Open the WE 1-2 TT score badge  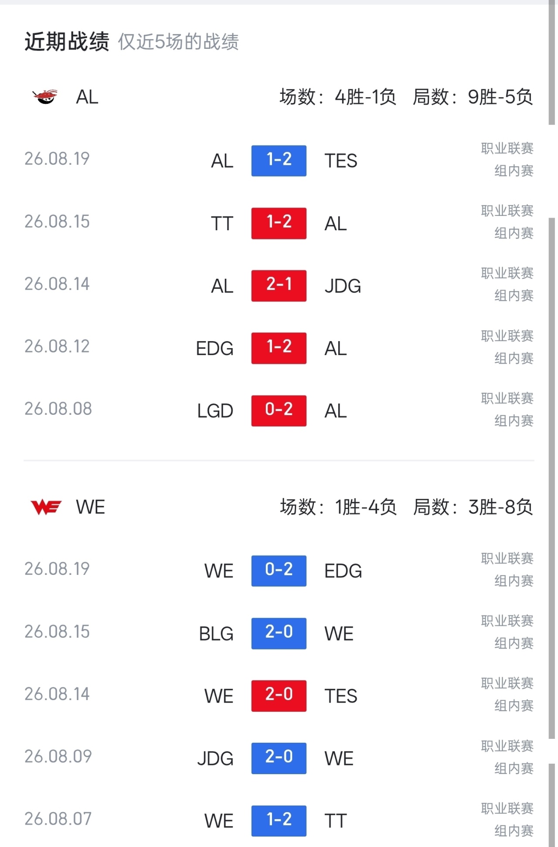tap(279, 821)
